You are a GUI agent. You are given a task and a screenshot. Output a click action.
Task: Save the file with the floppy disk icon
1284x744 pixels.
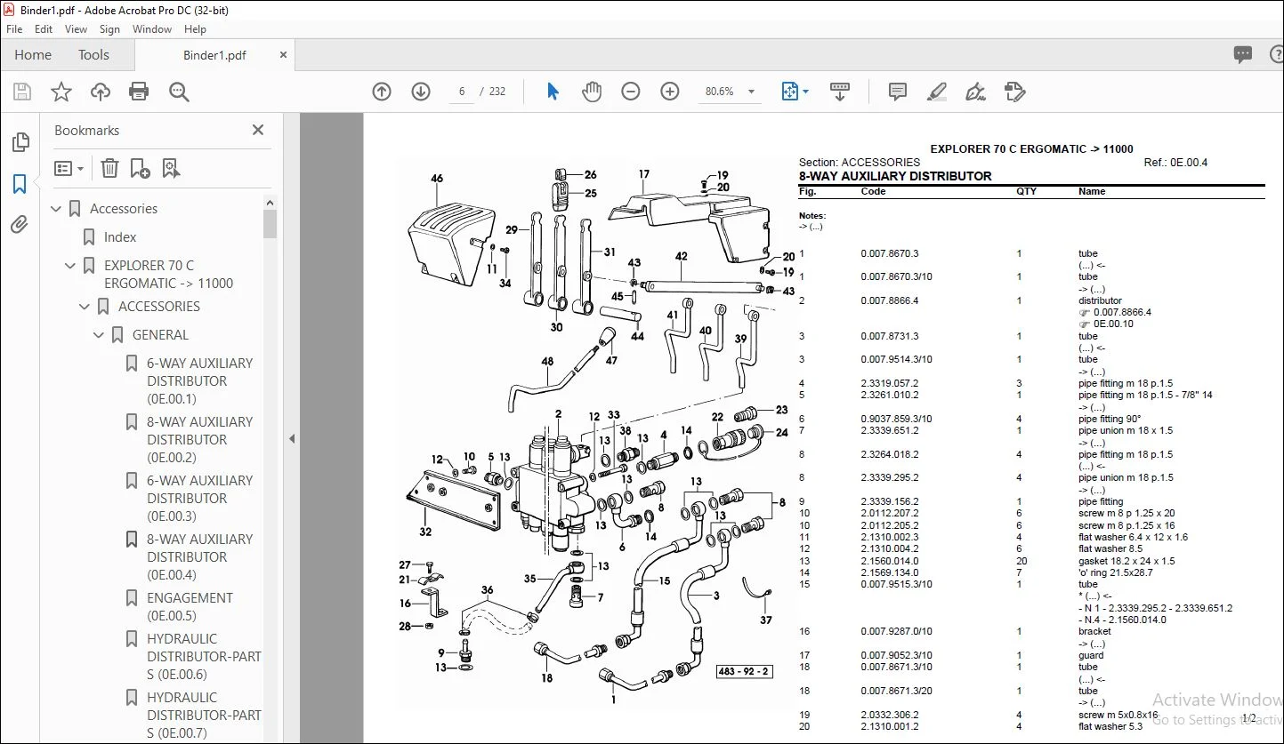pyautogui.click(x=22, y=92)
